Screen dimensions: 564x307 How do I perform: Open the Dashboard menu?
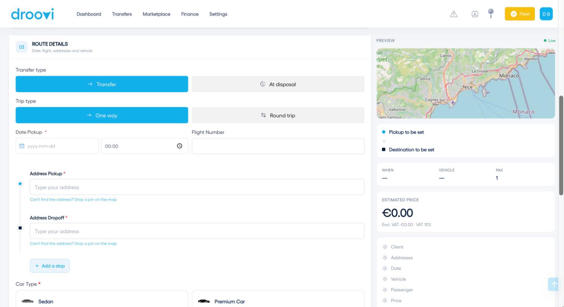[x=89, y=14]
